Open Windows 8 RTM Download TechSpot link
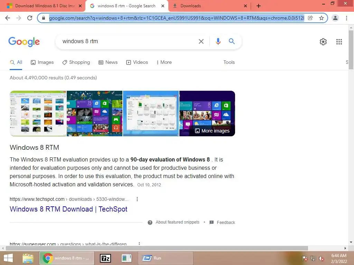Screen dimensions: 354x265 click(x=68, y=209)
